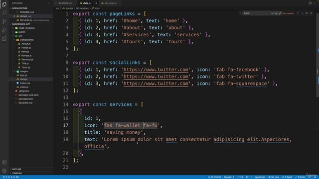Open the Explorer more actions ellipsis
319x179 pixels.
(x=49, y=3)
